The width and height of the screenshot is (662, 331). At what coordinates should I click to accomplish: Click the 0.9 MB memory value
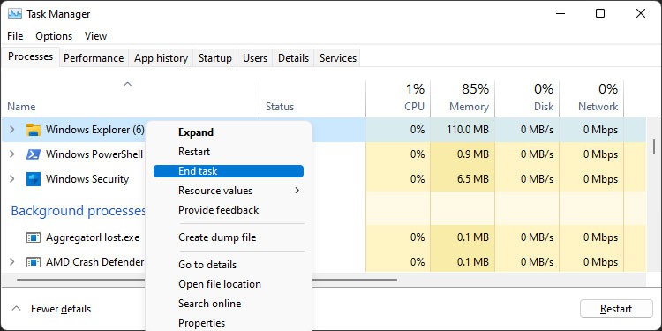click(x=473, y=154)
